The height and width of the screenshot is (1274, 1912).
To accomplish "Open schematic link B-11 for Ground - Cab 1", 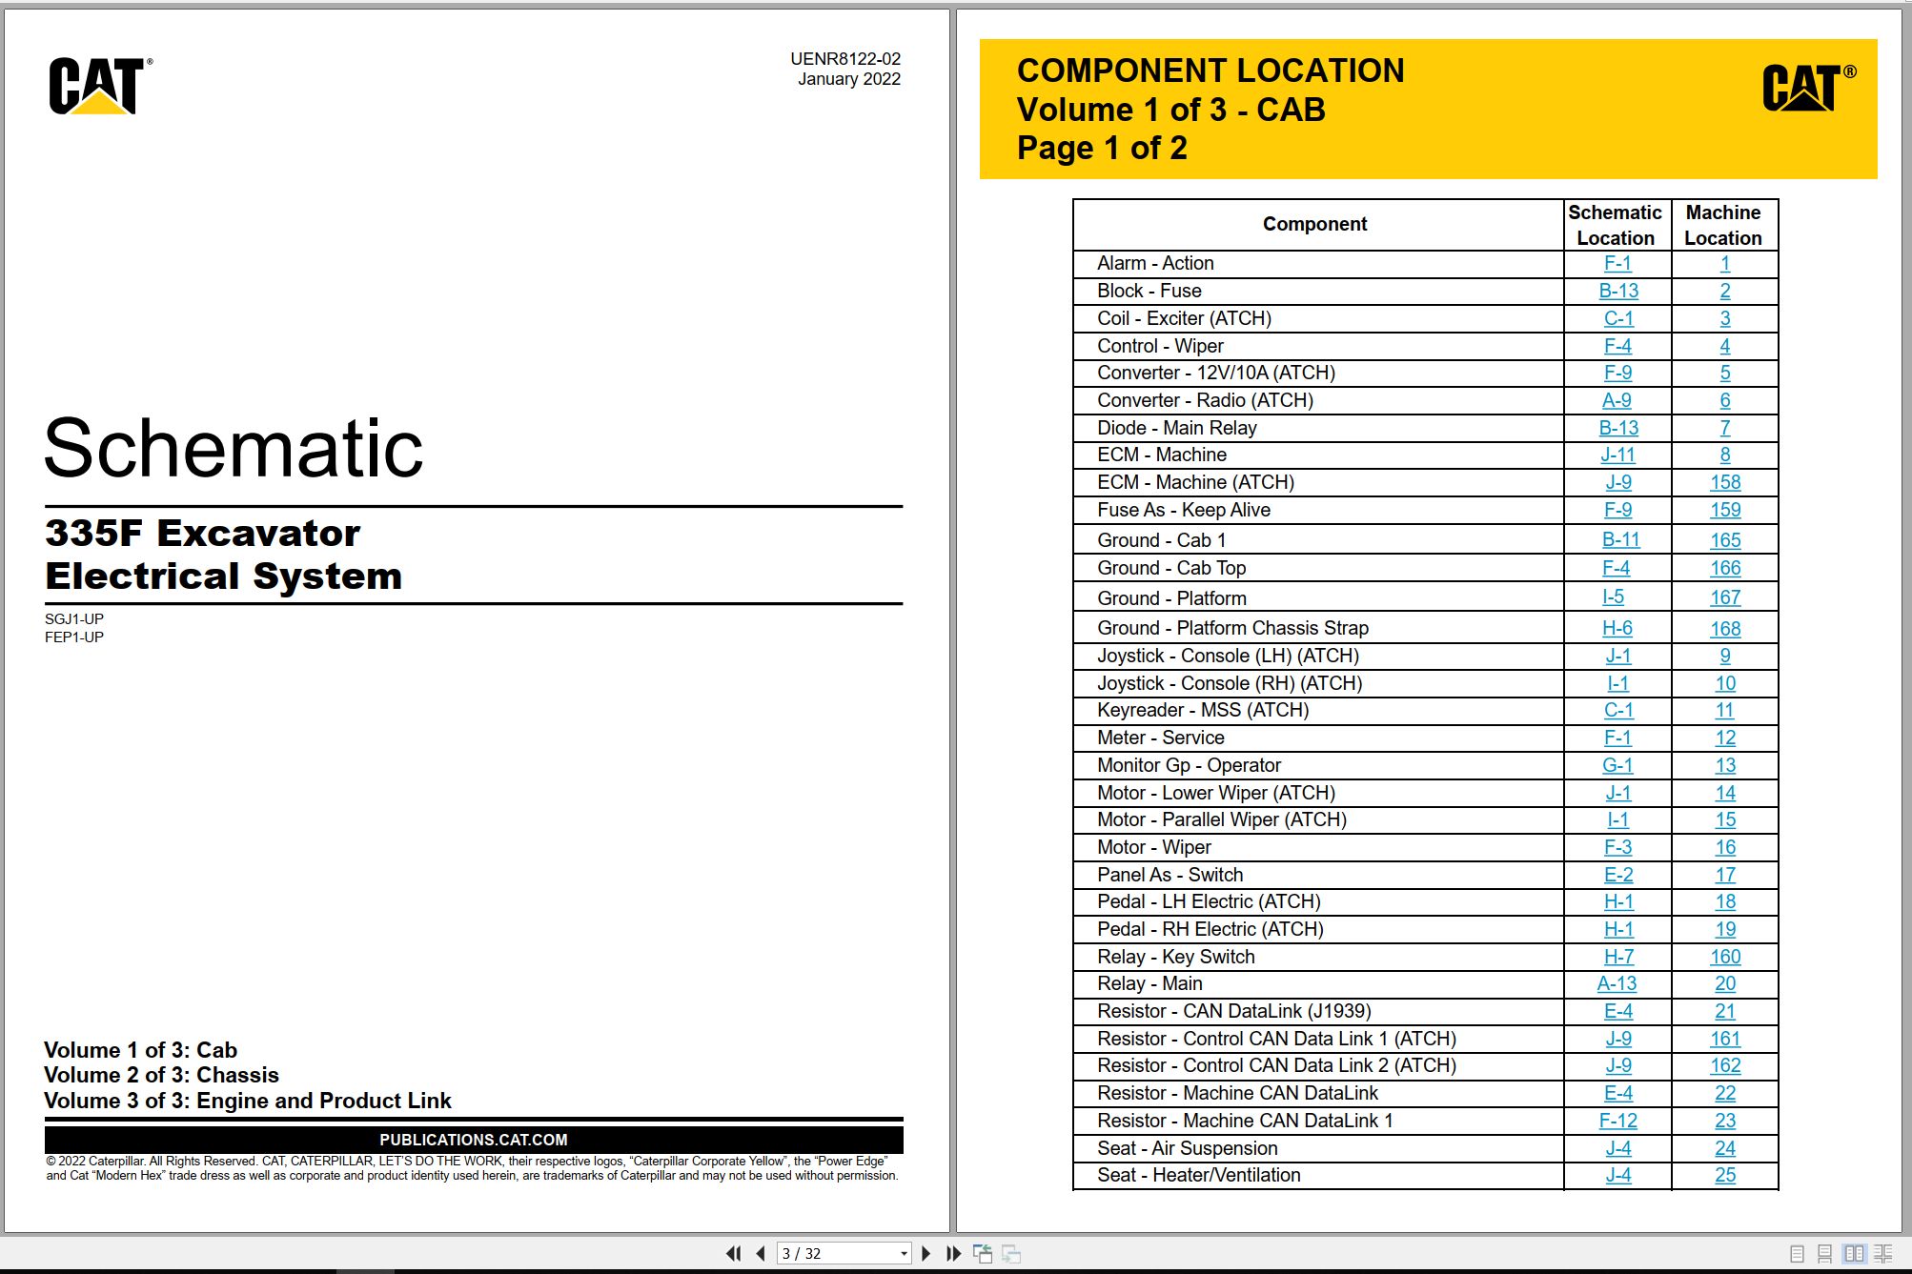I will point(1620,539).
